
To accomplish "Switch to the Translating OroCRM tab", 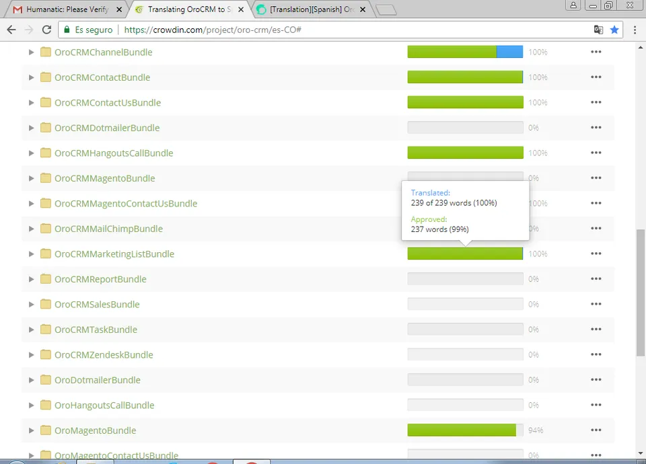I will pyautogui.click(x=190, y=9).
